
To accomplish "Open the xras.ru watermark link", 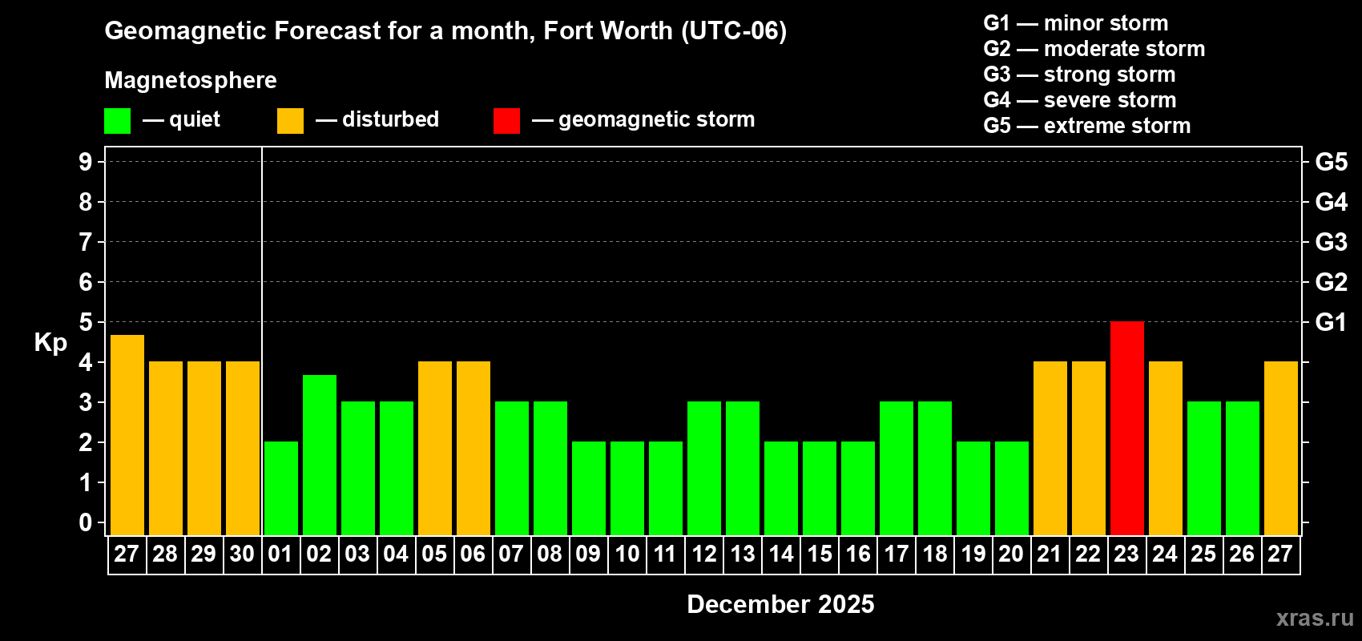I will click(x=1314, y=618).
